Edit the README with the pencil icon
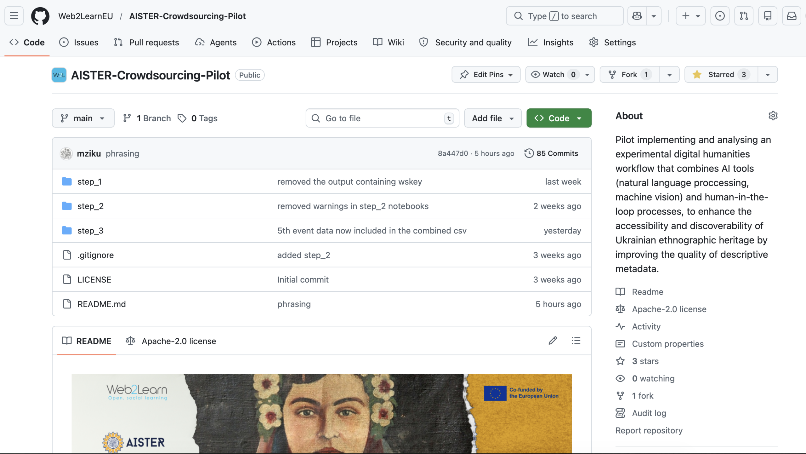806x454 pixels. click(553, 341)
